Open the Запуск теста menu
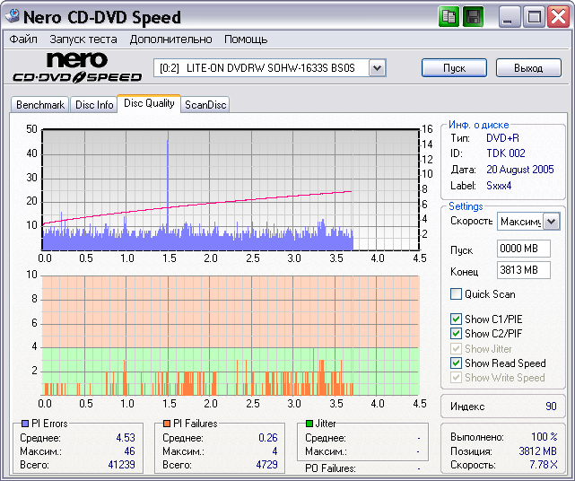 click(83, 39)
